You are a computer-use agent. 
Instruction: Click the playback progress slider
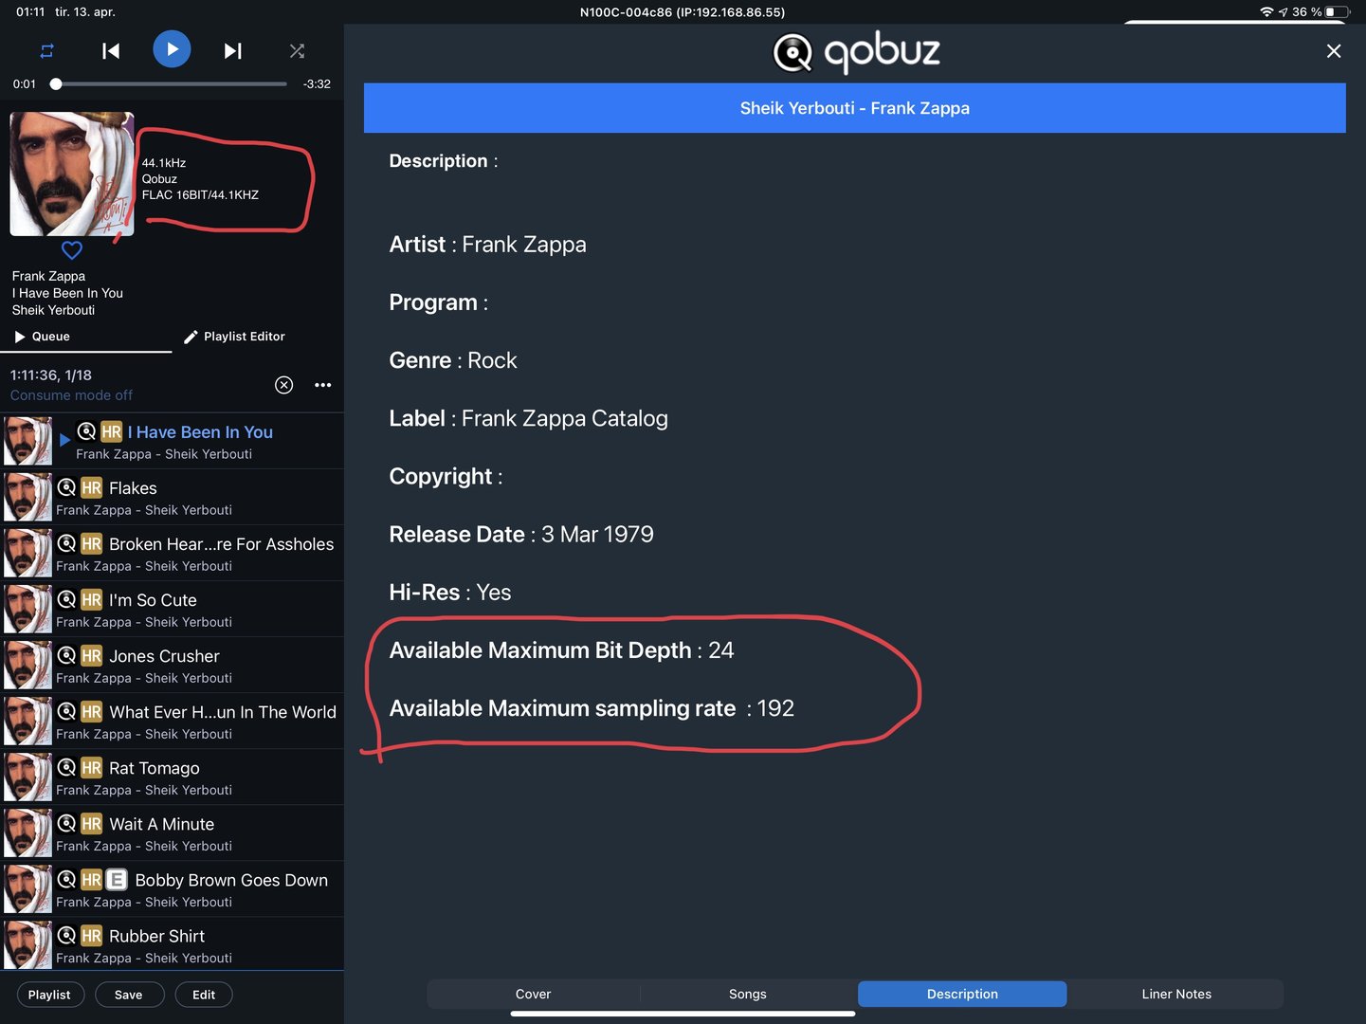point(171,83)
